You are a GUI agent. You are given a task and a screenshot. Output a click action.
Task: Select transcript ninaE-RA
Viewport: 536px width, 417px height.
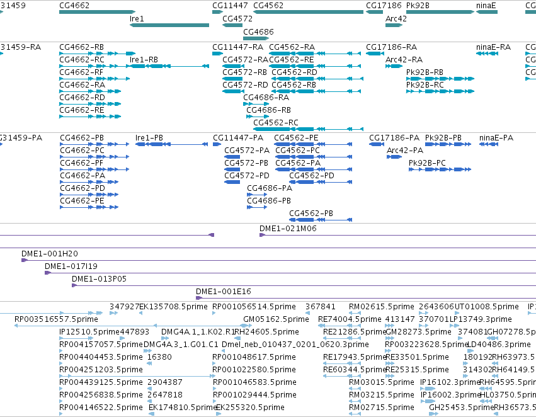pos(494,47)
